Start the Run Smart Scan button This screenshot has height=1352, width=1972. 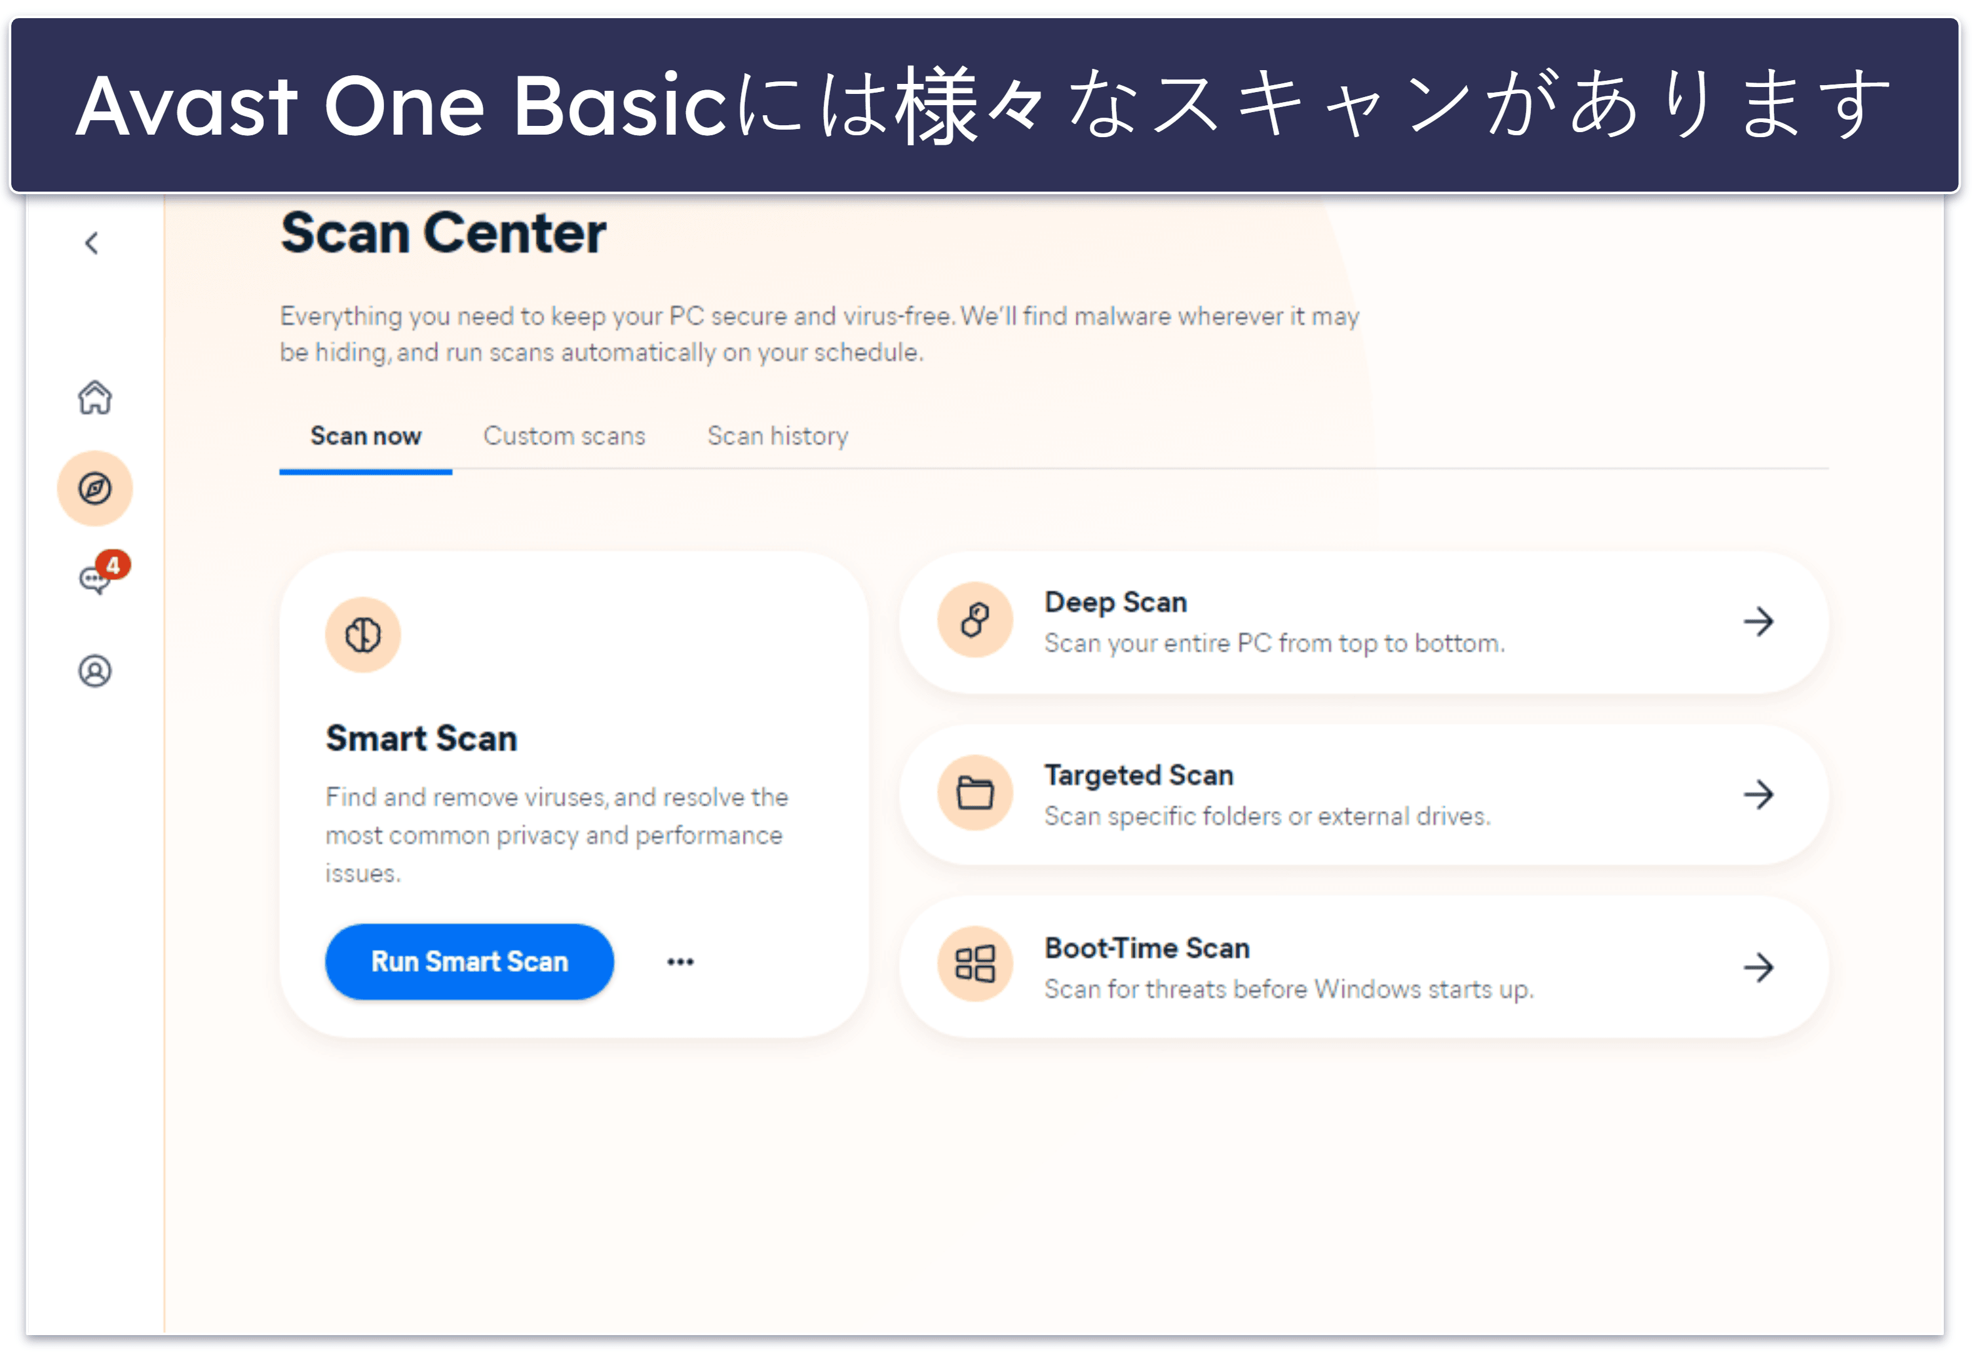point(469,962)
